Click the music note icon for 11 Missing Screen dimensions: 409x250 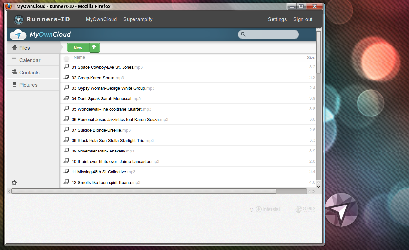[x=66, y=171]
